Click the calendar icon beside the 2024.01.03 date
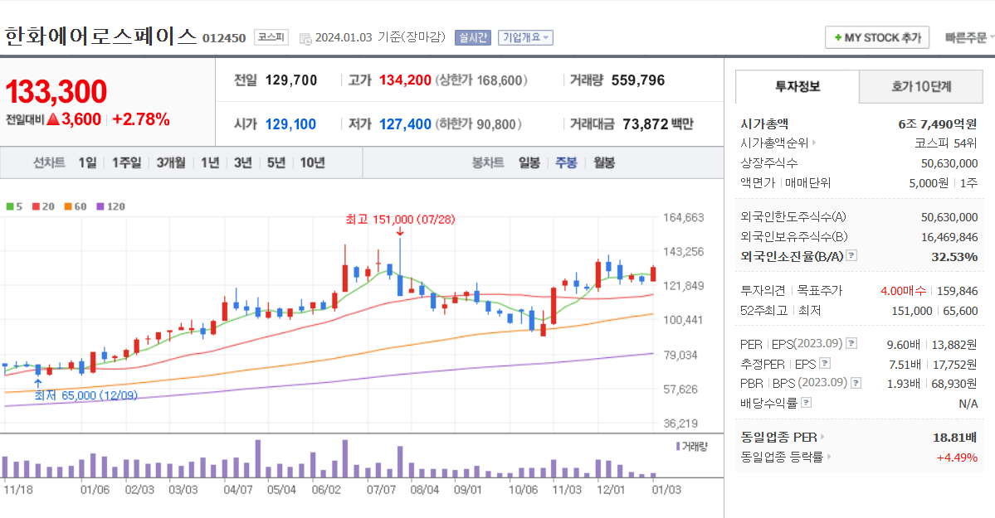Viewport: 995px width, 518px height. click(x=305, y=39)
